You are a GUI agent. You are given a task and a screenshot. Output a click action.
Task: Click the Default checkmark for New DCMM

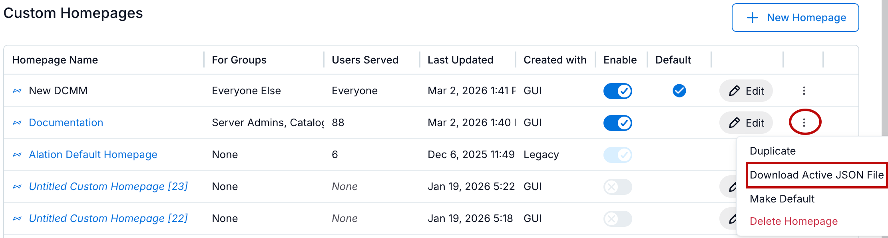coord(678,91)
